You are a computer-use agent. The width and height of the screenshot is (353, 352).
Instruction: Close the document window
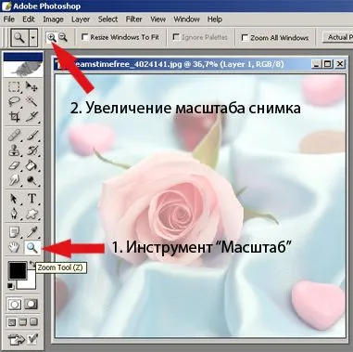pyautogui.click(x=340, y=64)
